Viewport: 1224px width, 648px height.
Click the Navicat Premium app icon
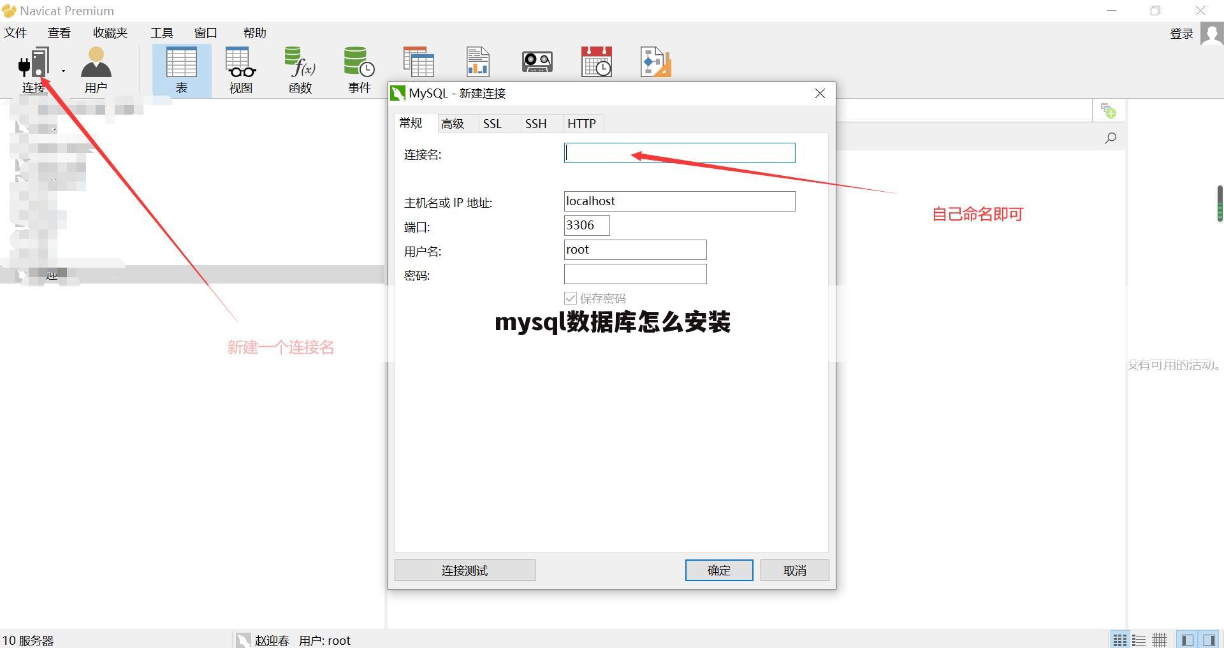click(x=9, y=11)
